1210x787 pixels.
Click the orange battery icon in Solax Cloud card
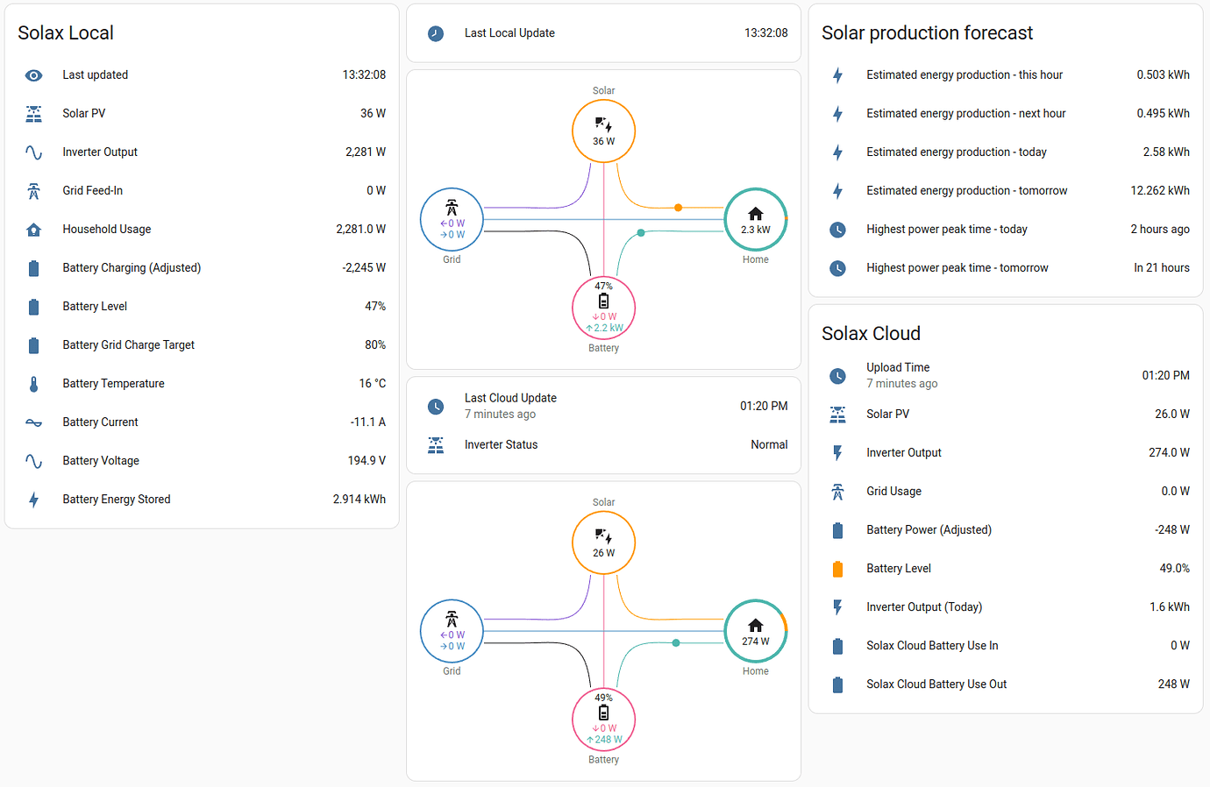point(837,568)
